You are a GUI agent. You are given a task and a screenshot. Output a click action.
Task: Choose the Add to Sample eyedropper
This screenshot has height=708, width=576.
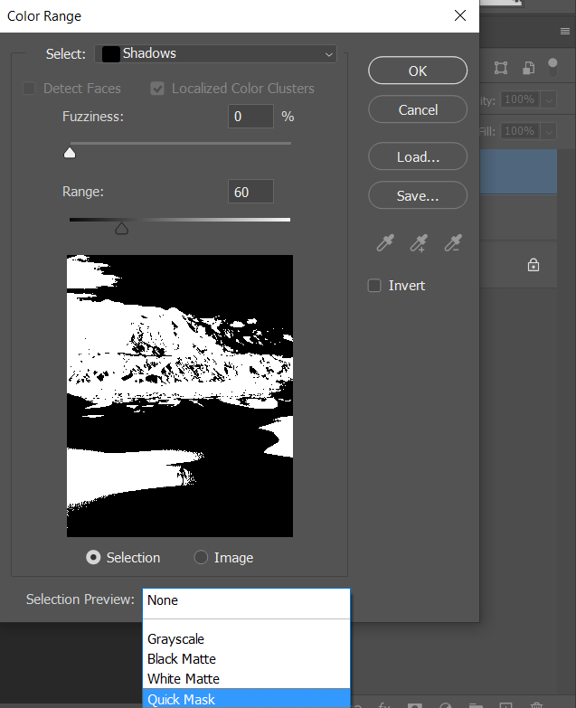pyautogui.click(x=419, y=242)
